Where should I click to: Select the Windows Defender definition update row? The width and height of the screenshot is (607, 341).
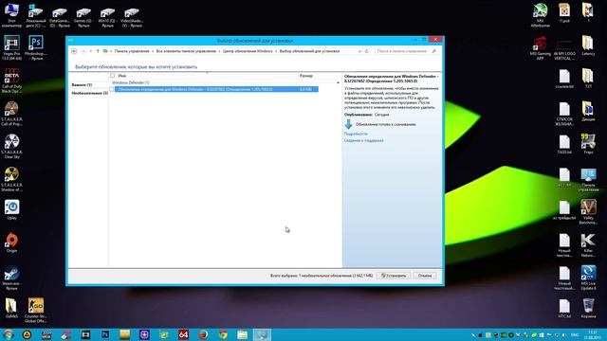point(216,89)
